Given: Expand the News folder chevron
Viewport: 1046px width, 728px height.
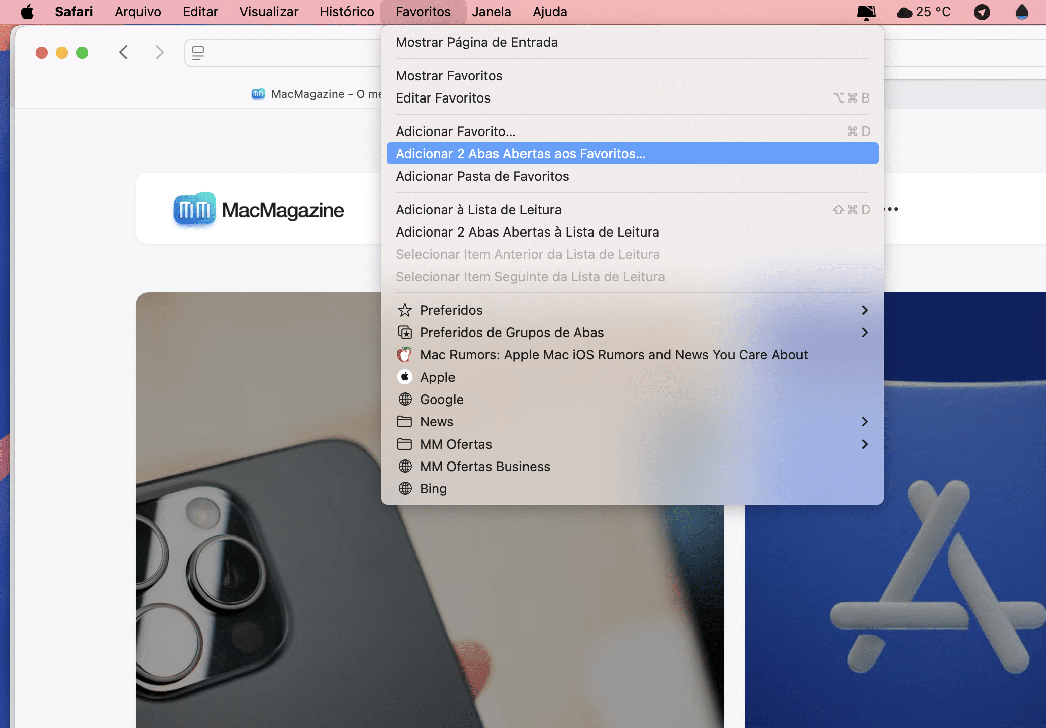Looking at the screenshot, I should click(x=865, y=422).
